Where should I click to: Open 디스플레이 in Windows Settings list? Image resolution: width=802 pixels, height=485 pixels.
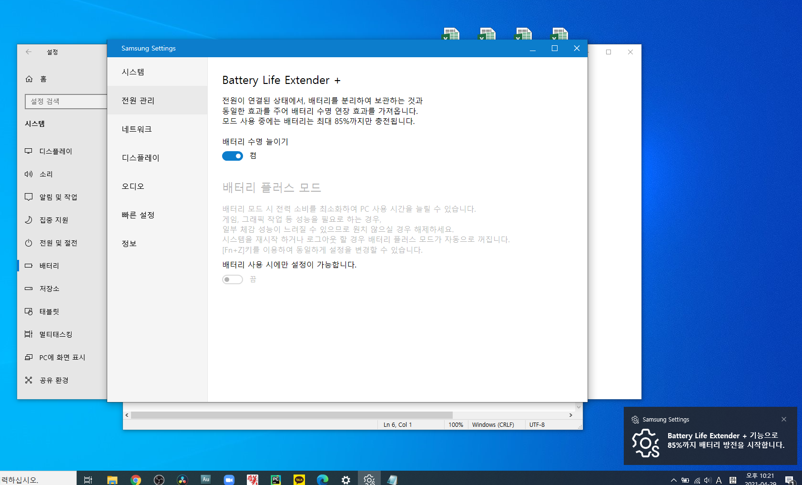62,151
